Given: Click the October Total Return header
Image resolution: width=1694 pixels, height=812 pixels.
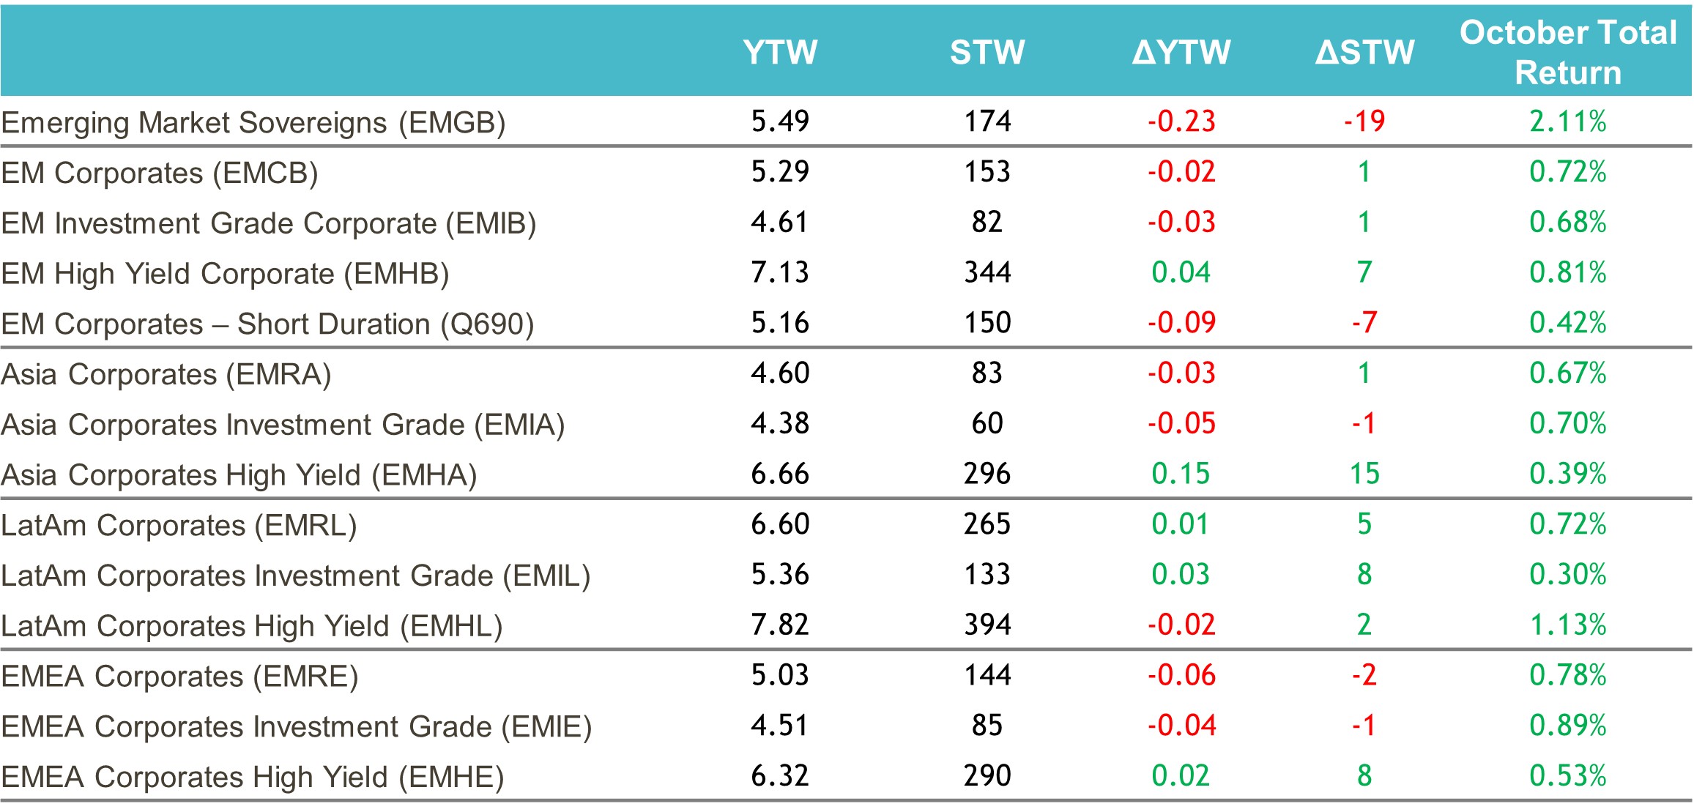Looking at the screenshot, I should 1568,52.
